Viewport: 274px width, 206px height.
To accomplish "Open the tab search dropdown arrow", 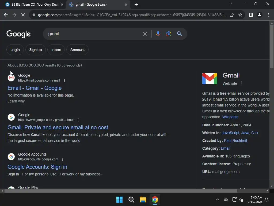I will point(231,4).
